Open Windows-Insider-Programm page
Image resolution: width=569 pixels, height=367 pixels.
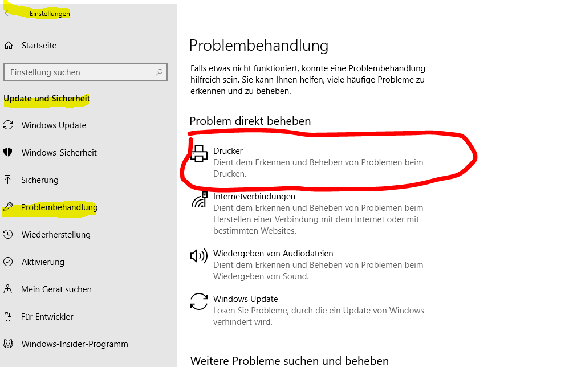click(x=75, y=344)
